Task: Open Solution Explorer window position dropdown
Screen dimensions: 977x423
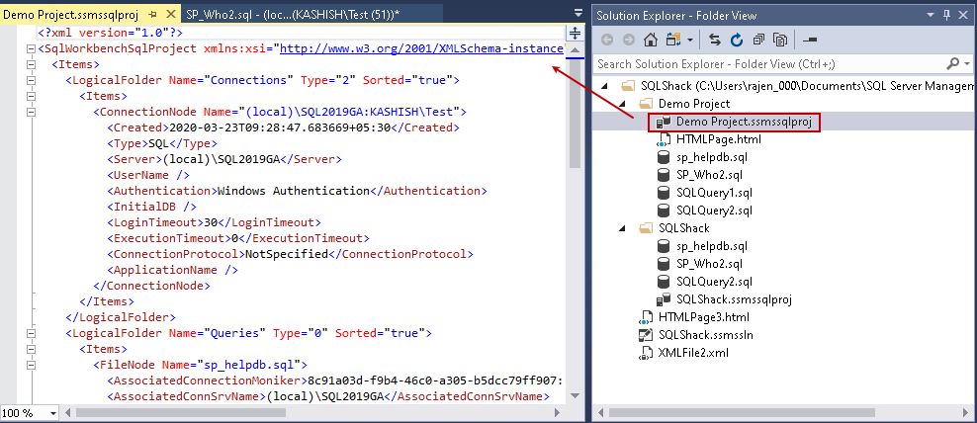Action: point(931,15)
